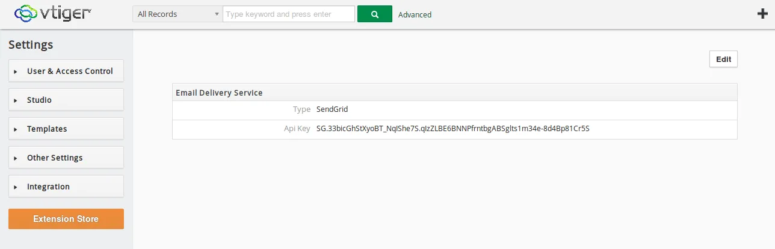Screen dimensions: 775x249
Task: Focus the keyword search input field
Action: 288,14
